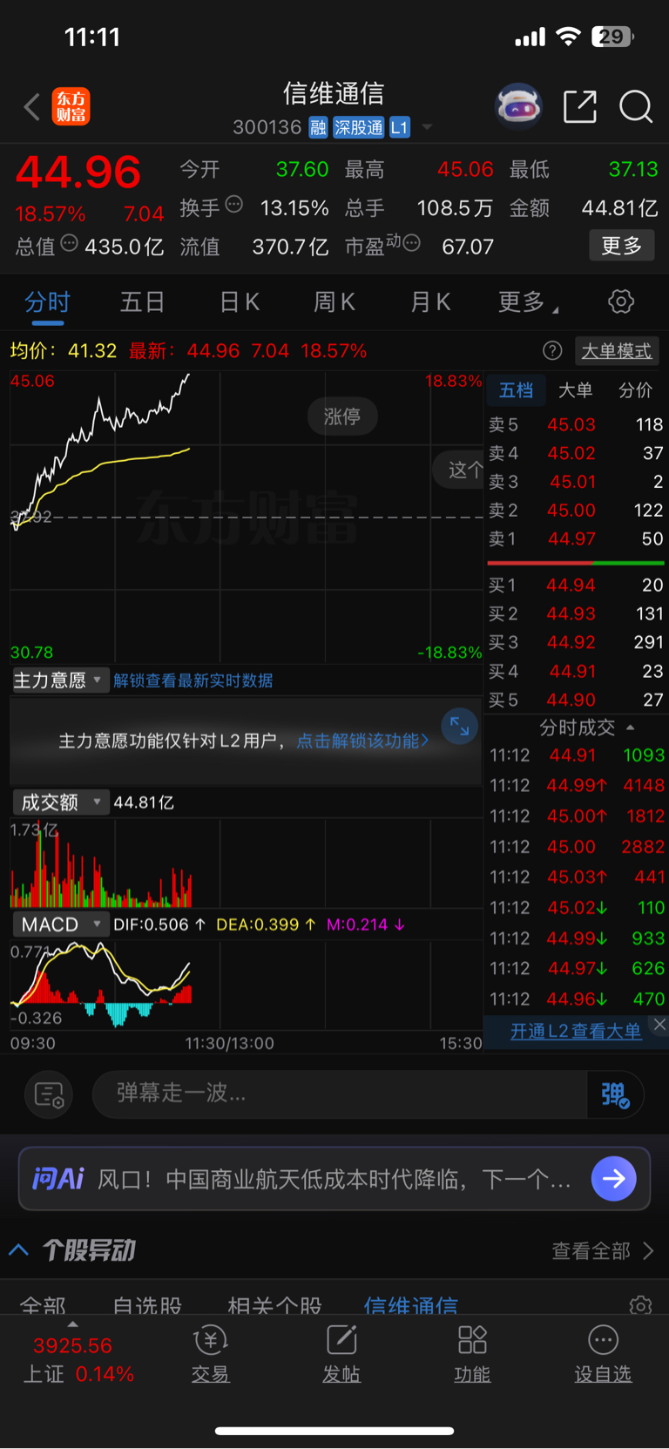Tap the back arrow icon

32,107
